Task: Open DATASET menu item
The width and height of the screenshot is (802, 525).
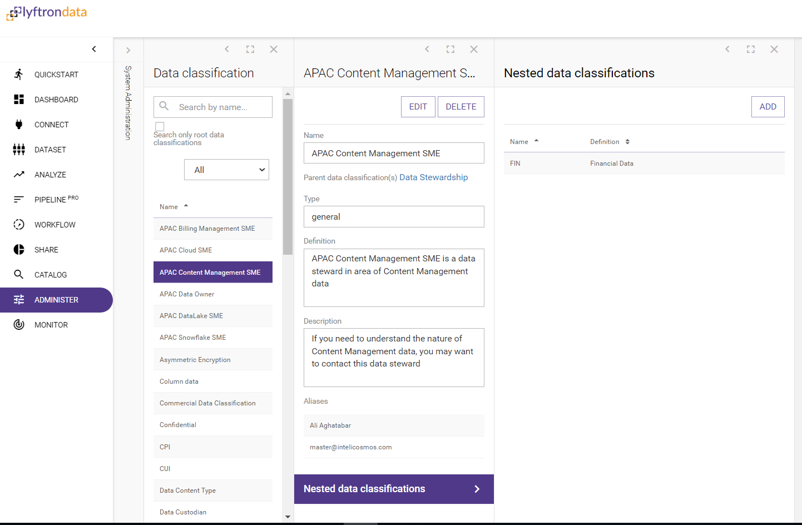Action: pyautogui.click(x=56, y=150)
